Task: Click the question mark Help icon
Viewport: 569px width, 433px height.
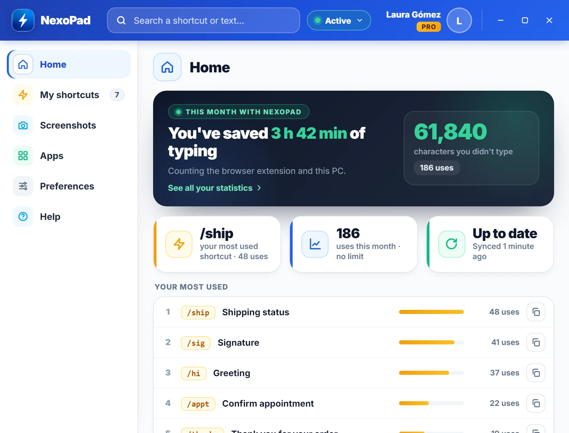Action: [x=23, y=216]
